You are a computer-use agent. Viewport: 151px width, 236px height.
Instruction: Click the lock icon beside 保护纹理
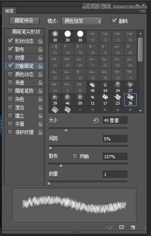[40, 132]
